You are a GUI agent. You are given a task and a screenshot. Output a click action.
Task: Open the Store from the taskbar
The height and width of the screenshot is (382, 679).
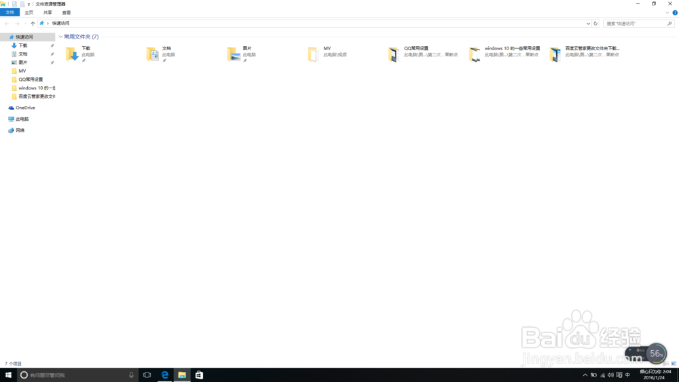[199, 375]
